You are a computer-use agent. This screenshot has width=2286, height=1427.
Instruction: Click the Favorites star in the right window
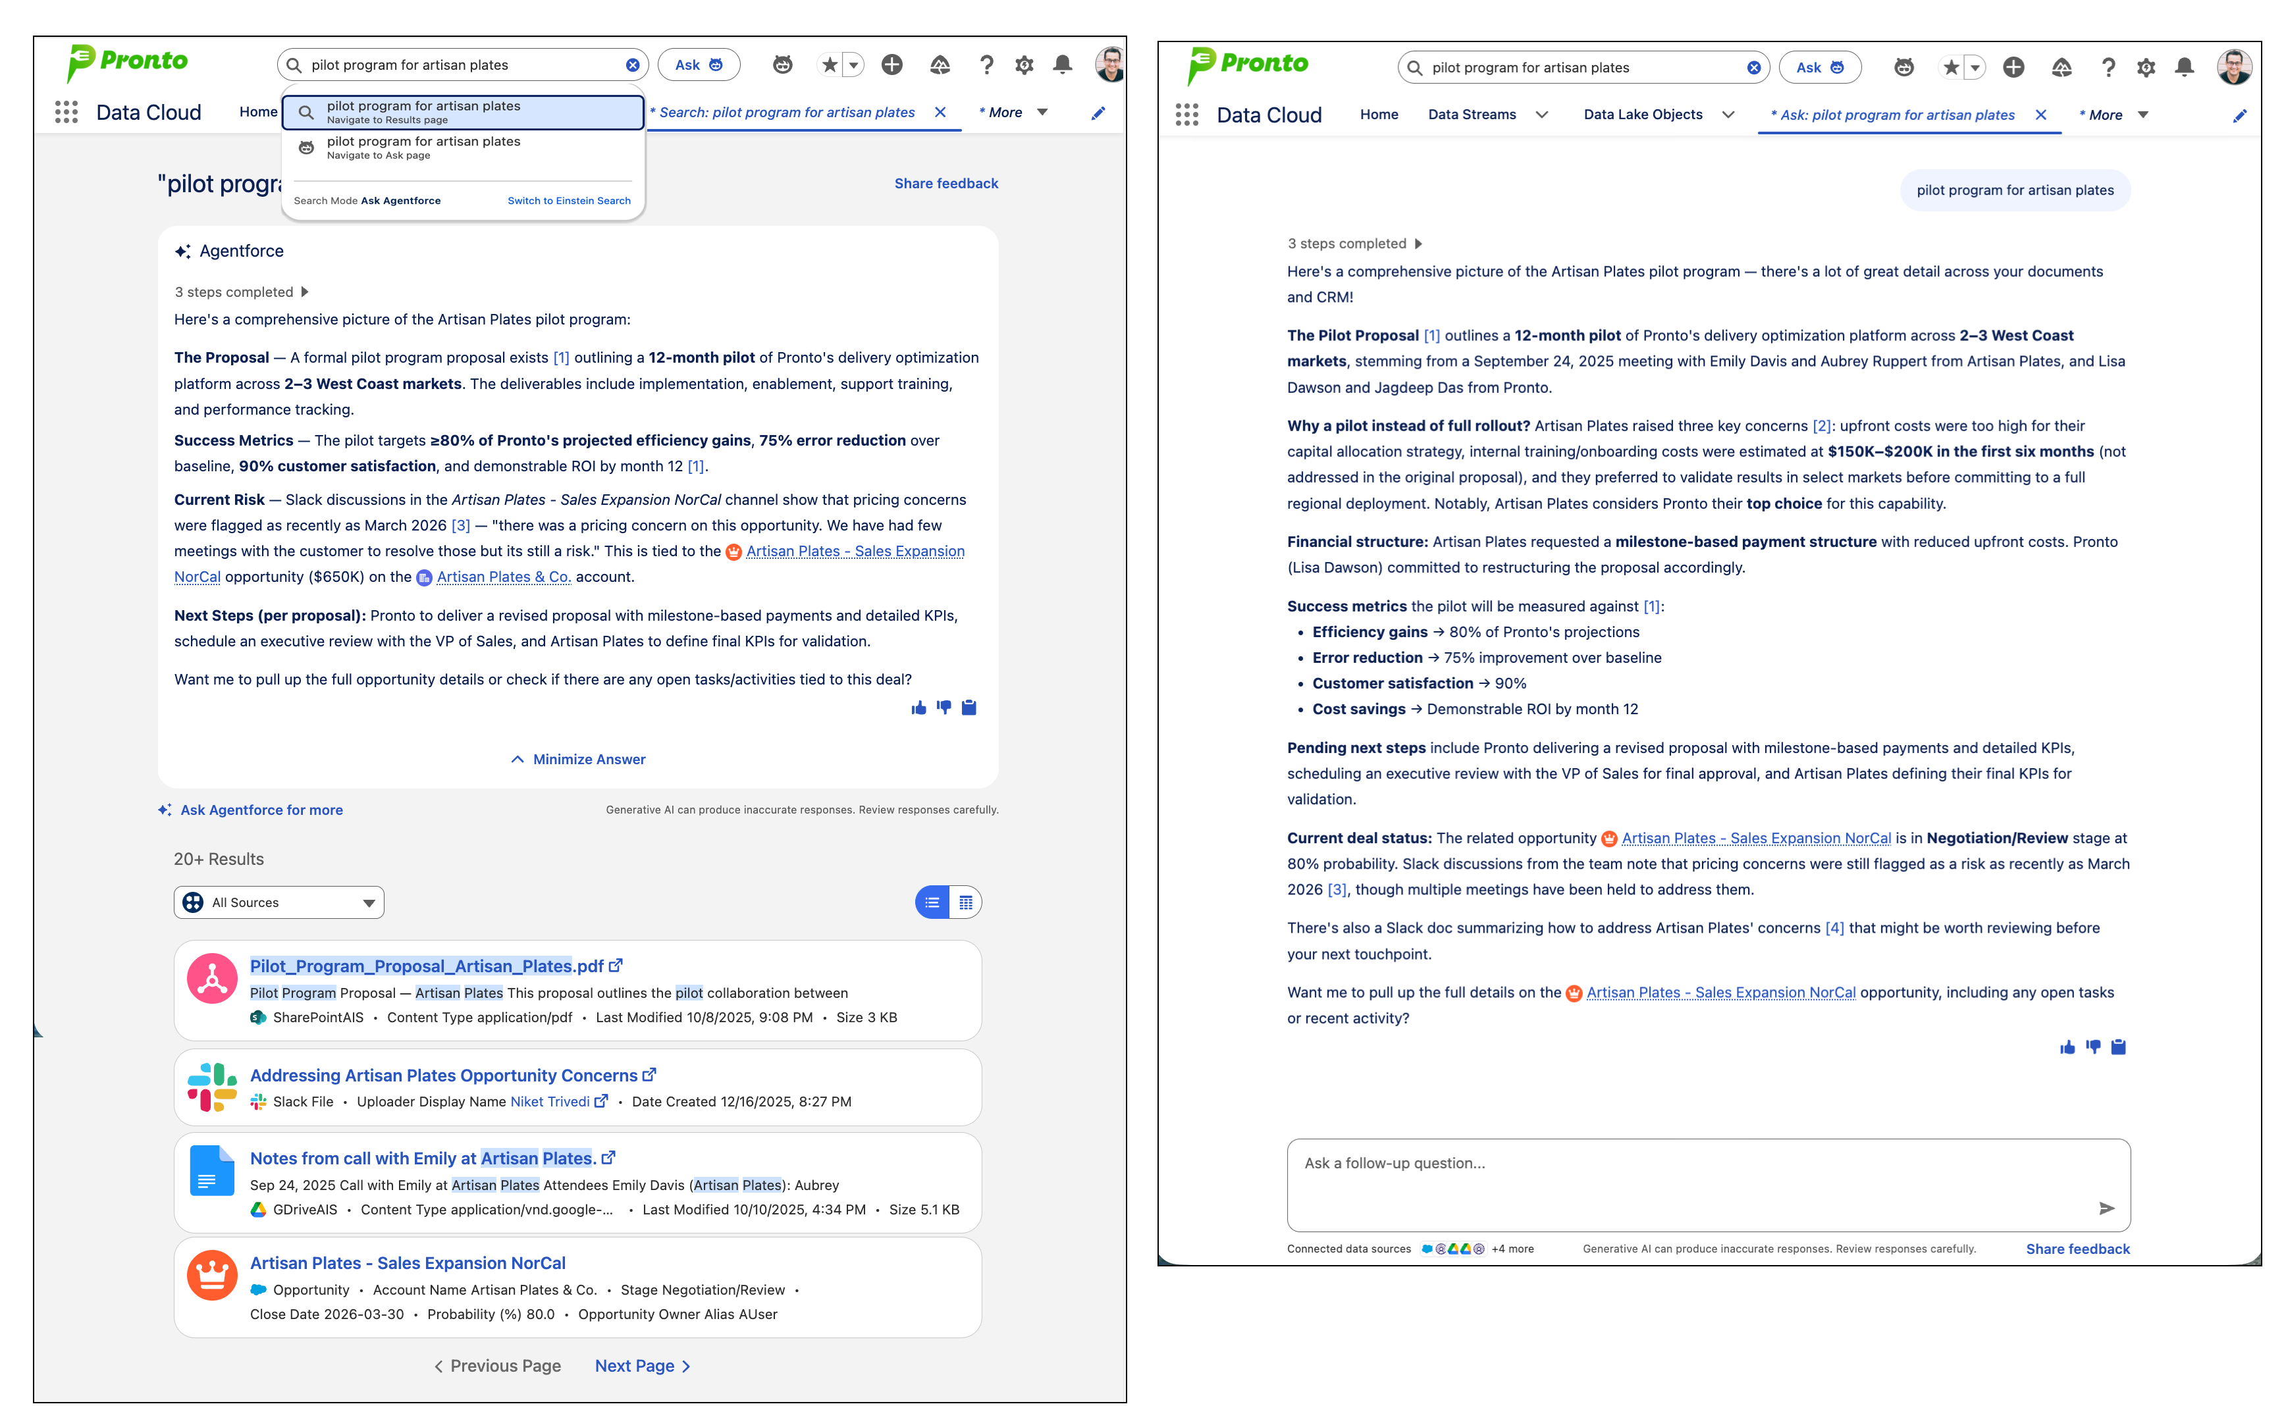pos(1950,68)
